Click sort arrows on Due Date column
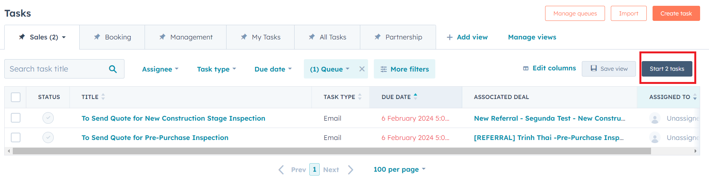Screen dimensions: 709x186 click(416, 97)
